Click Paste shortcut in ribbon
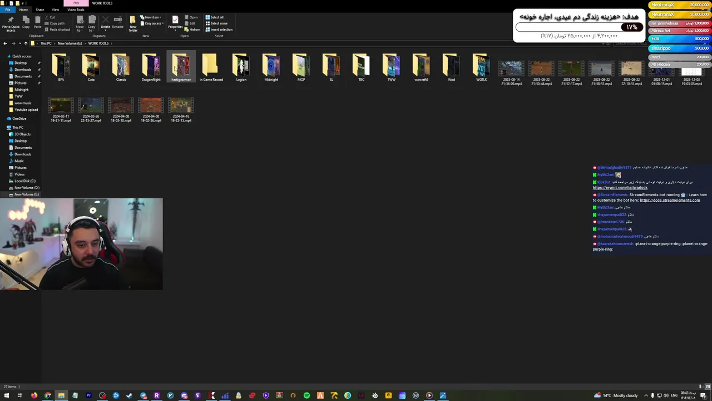Viewport: 712px width, 401px height. 58,30
